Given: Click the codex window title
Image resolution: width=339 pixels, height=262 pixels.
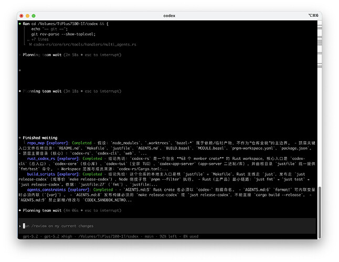Looking at the screenshot, I should click(169, 16).
